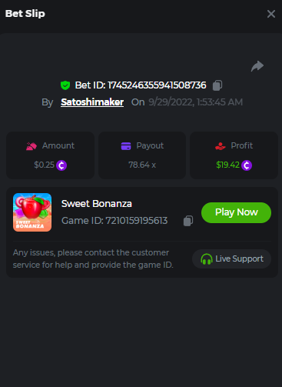The width and height of the screenshot is (282, 387).
Task: Click the Sweet Bonanza game title
Action: (97, 204)
